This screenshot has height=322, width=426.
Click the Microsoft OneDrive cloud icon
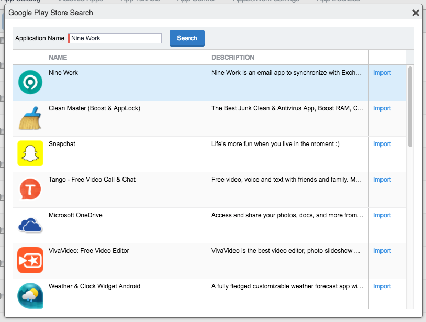[29, 225]
